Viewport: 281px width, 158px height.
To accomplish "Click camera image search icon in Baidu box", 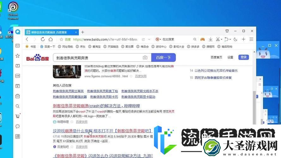I will 145,58.
